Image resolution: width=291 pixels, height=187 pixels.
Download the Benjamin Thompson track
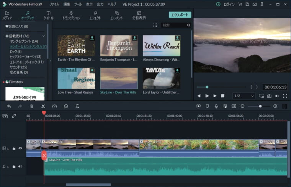tap(135, 38)
